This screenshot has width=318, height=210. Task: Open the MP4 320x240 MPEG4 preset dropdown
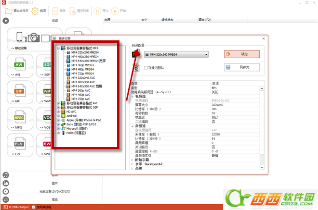(x=176, y=54)
